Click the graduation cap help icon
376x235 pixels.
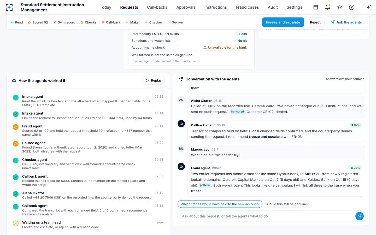pyautogui.click(x=340, y=7)
